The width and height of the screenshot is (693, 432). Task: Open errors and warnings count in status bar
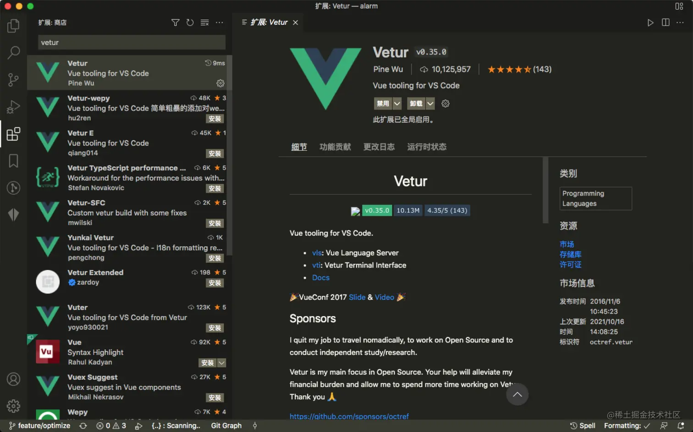(x=111, y=426)
